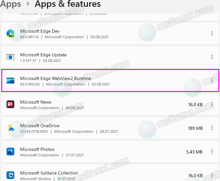Image resolution: width=220 pixels, height=181 pixels.
Task: Select the Microsoft Solitaire Collection name
Action: click(49, 173)
